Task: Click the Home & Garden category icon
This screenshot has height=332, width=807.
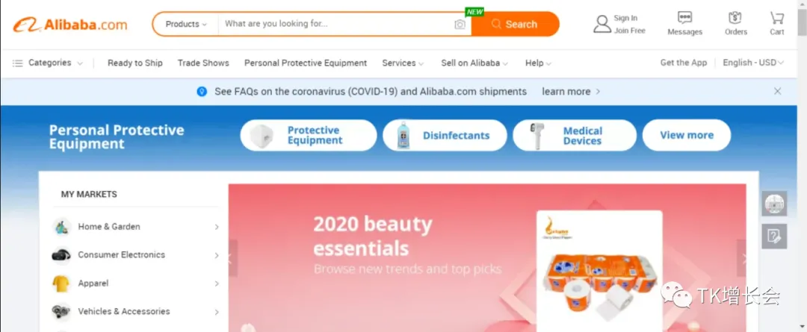Action: 62,227
